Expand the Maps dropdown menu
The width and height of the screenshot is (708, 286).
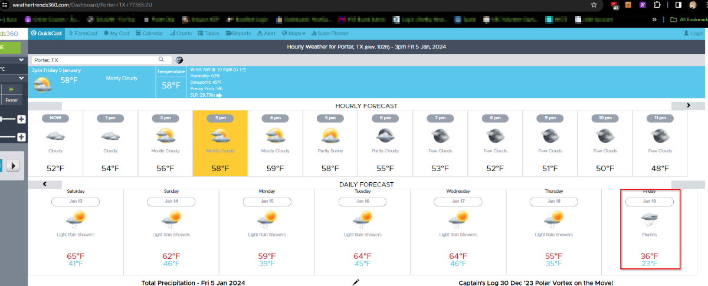tap(294, 34)
